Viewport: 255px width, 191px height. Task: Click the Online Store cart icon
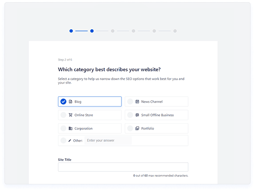[71, 115]
